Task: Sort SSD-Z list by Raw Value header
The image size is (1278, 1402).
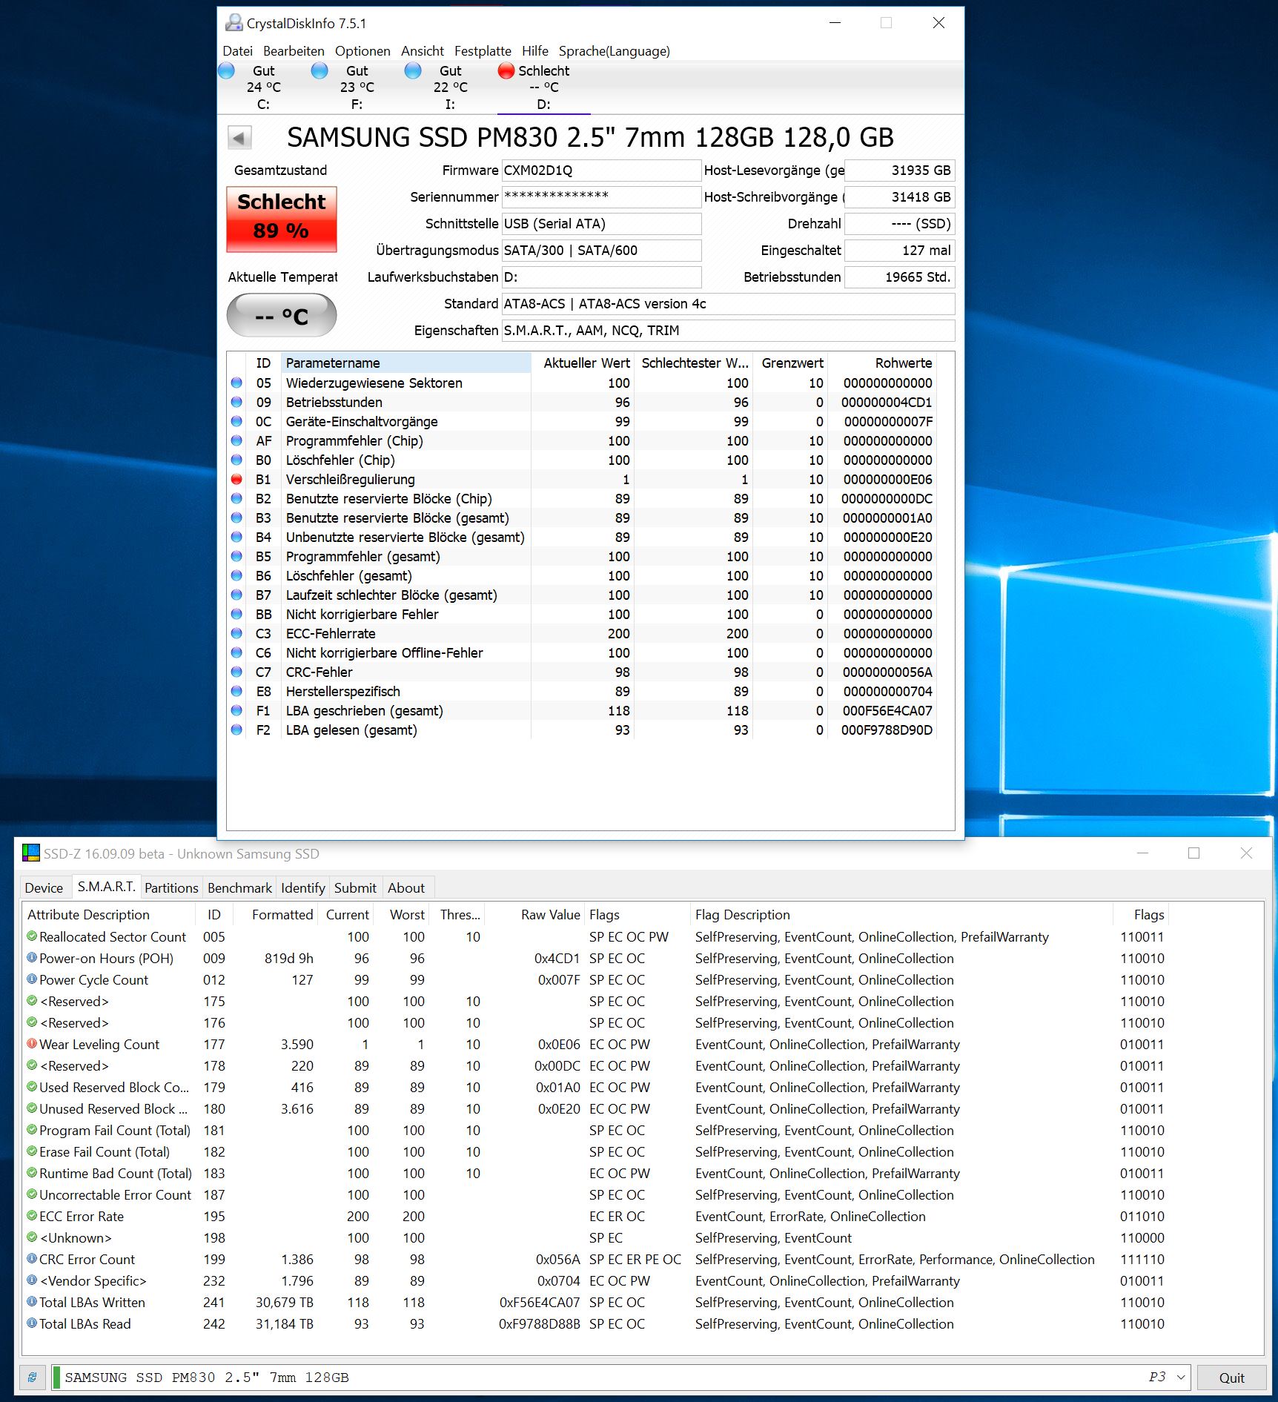Action: [535, 914]
